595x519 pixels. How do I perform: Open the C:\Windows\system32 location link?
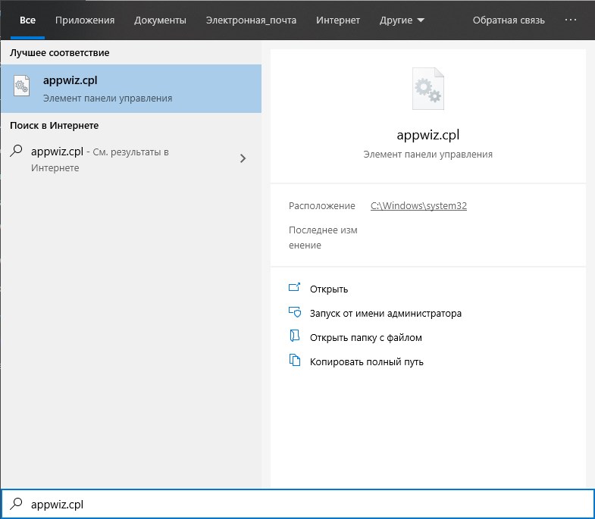pos(418,205)
